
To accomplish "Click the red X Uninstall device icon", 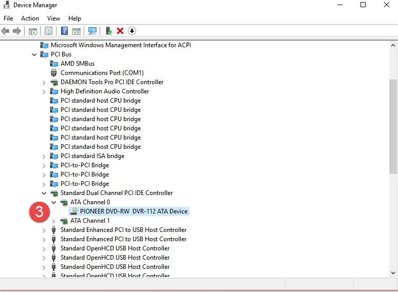I will pos(120,31).
